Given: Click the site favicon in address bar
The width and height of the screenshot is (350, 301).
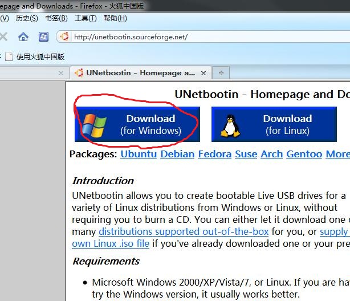Looking at the screenshot, I should [64, 36].
